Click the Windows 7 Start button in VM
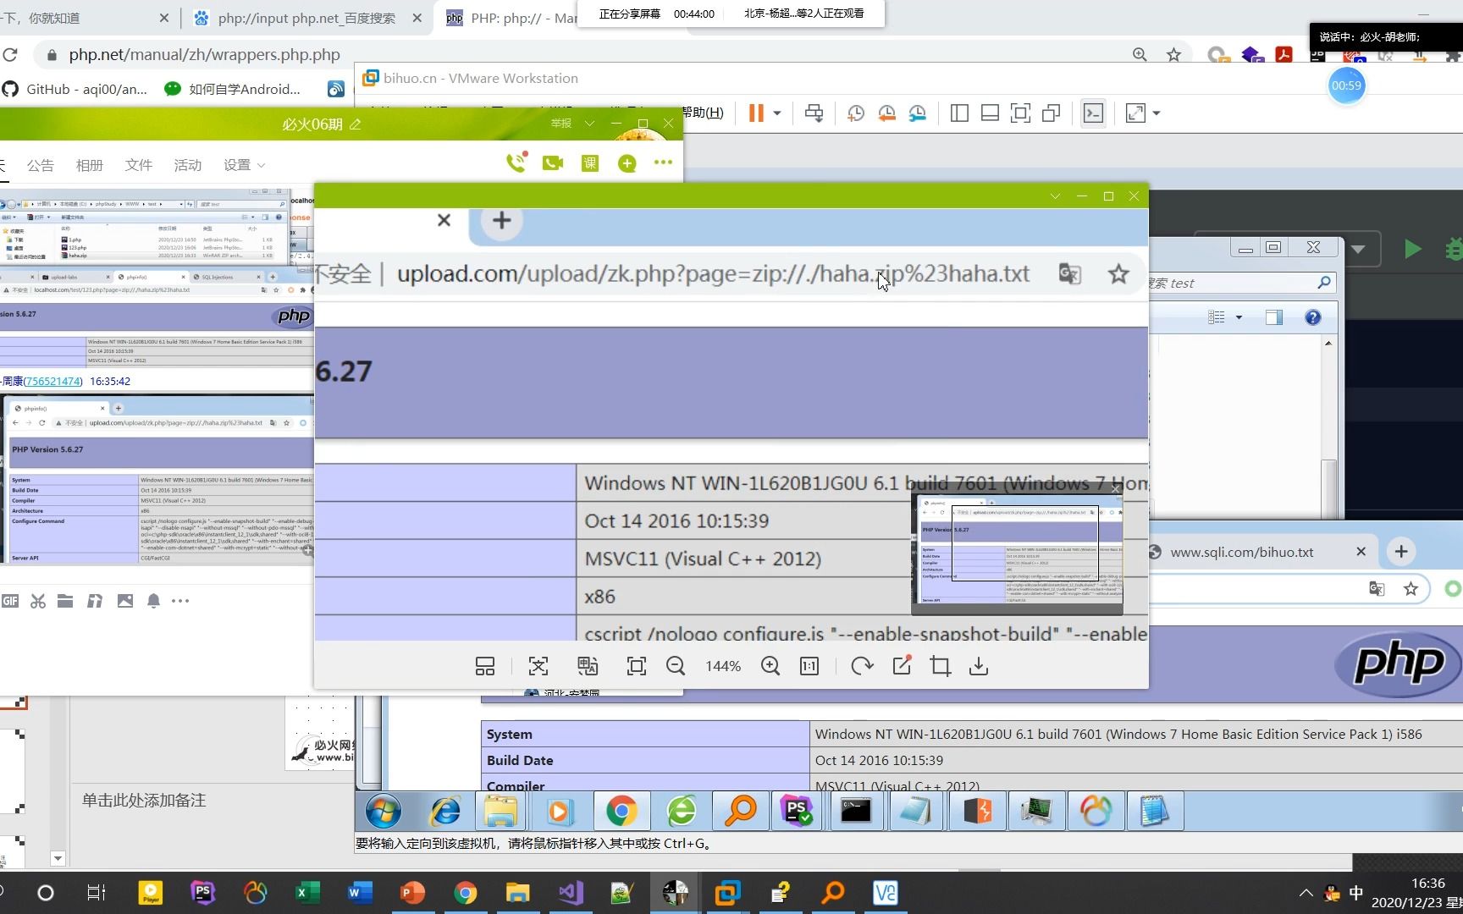This screenshot has width=1463, height=914. (x=384, y=812)
